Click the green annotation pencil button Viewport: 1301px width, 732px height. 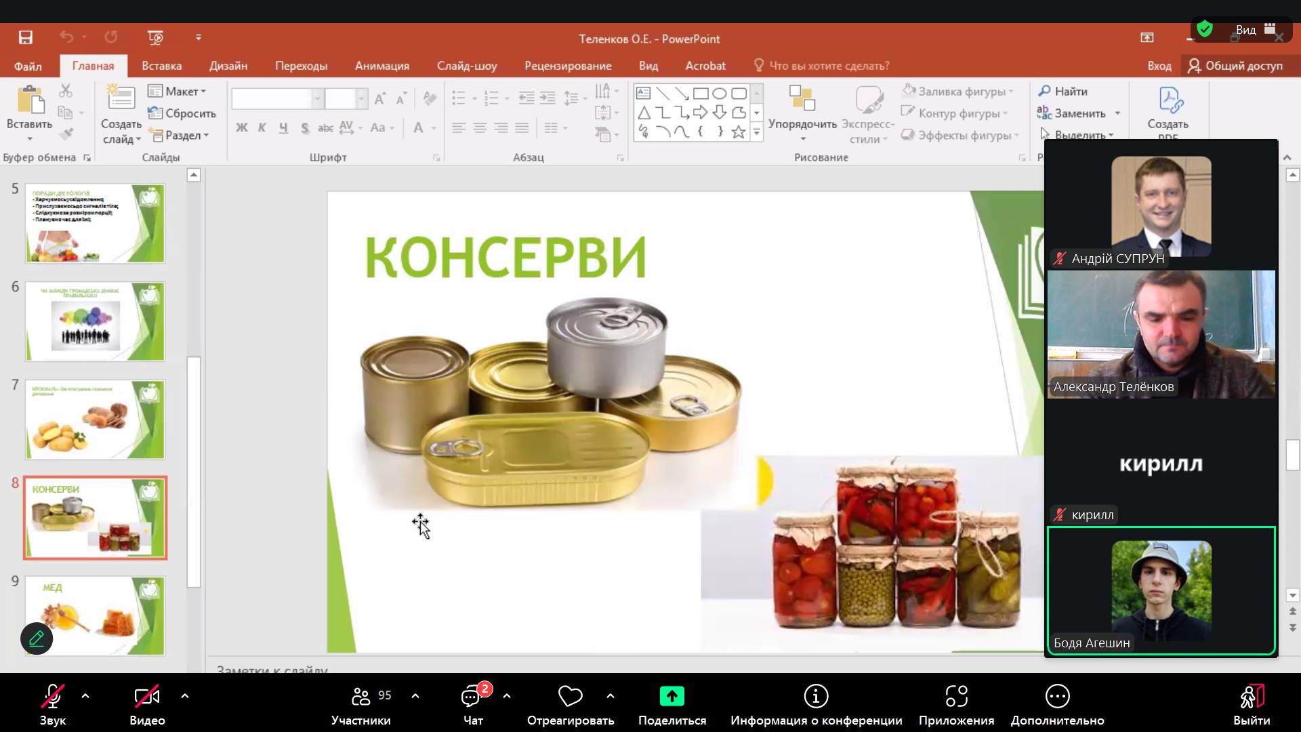[37, 638]
